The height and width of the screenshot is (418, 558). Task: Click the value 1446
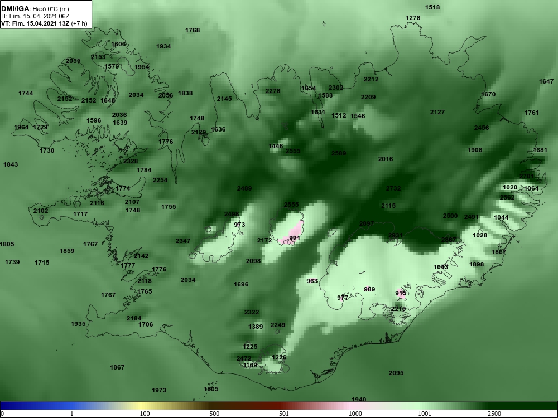click(276, 147)
